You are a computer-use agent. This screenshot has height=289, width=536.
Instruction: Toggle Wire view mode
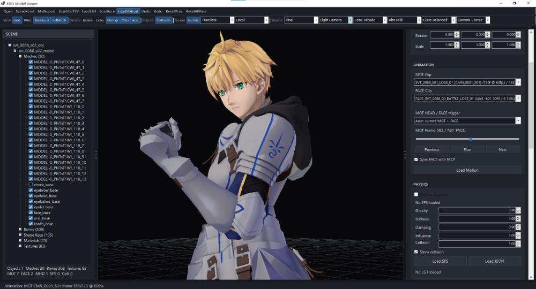27,20
